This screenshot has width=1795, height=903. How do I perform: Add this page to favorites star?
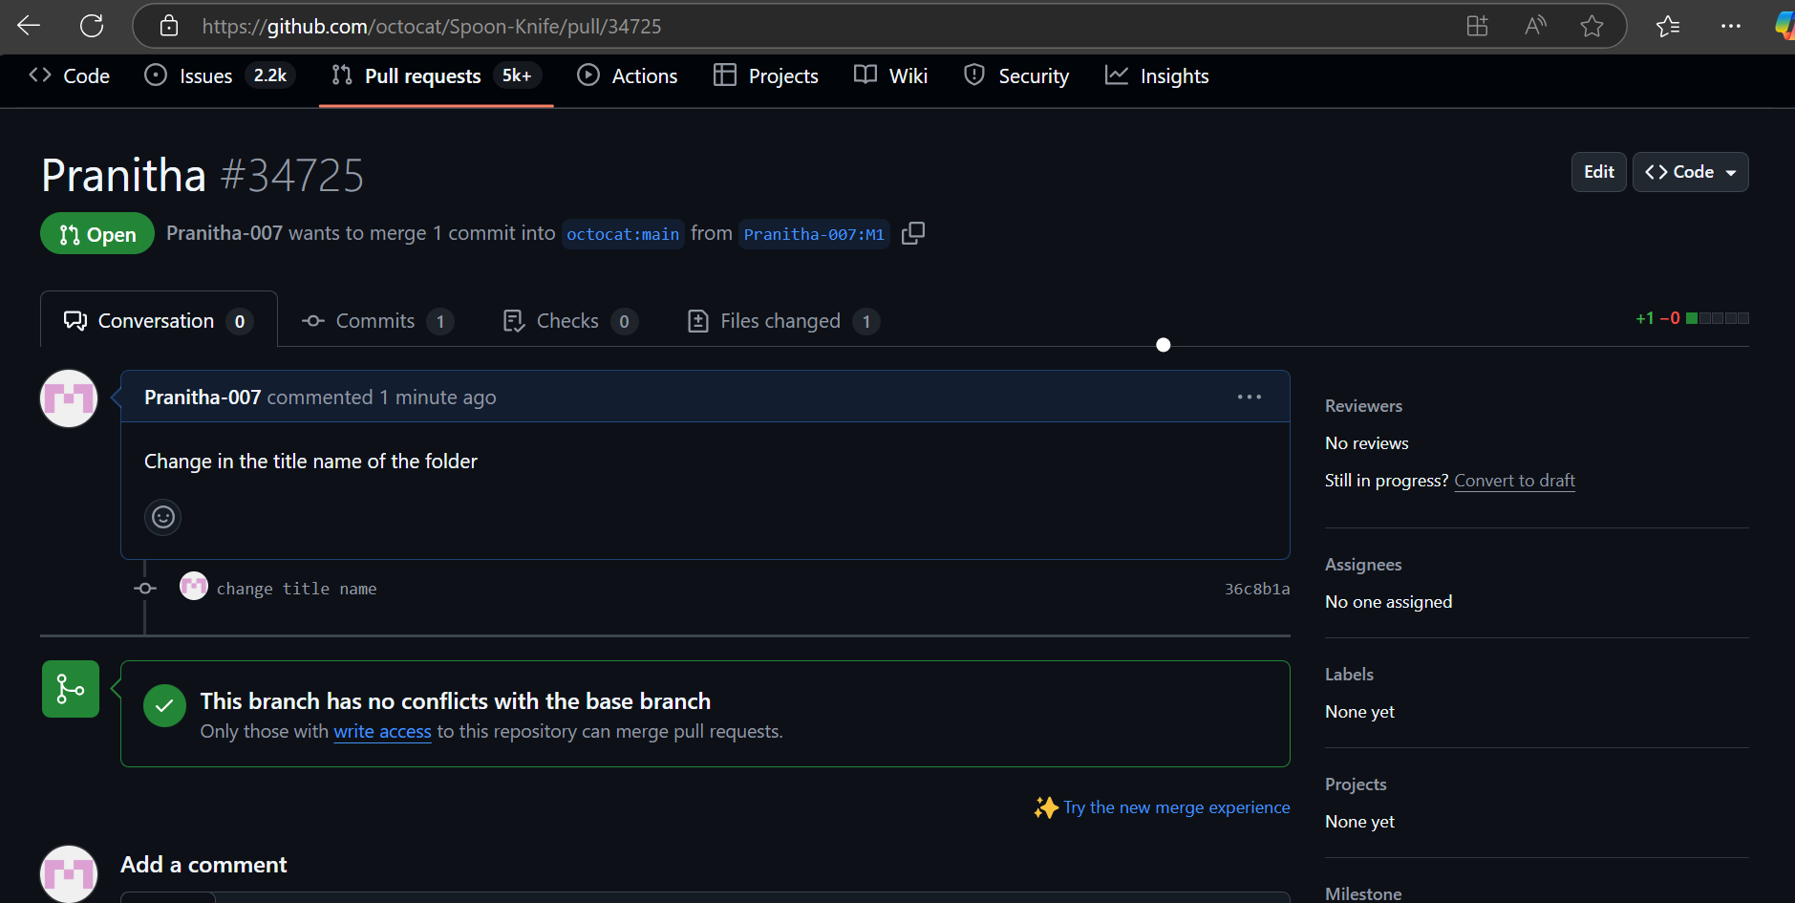click(x=1592, y=26)
